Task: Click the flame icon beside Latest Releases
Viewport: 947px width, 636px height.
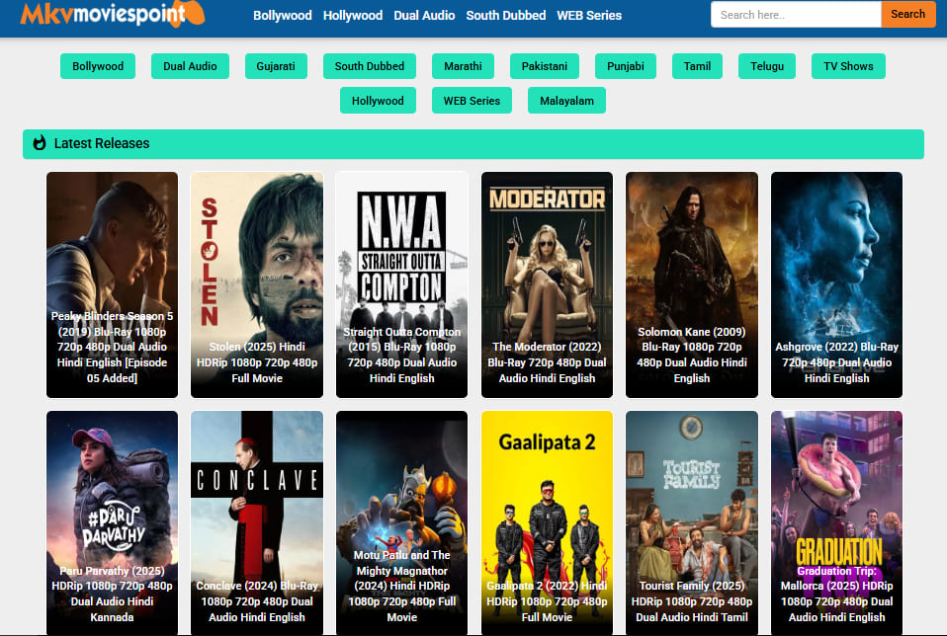Action: click(x=40, y=143)
